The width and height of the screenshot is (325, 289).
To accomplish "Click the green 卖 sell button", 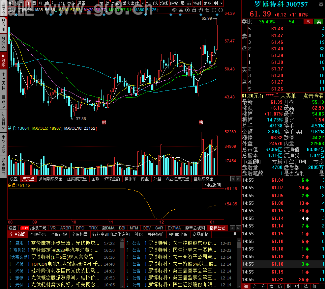I will point(319,22).
